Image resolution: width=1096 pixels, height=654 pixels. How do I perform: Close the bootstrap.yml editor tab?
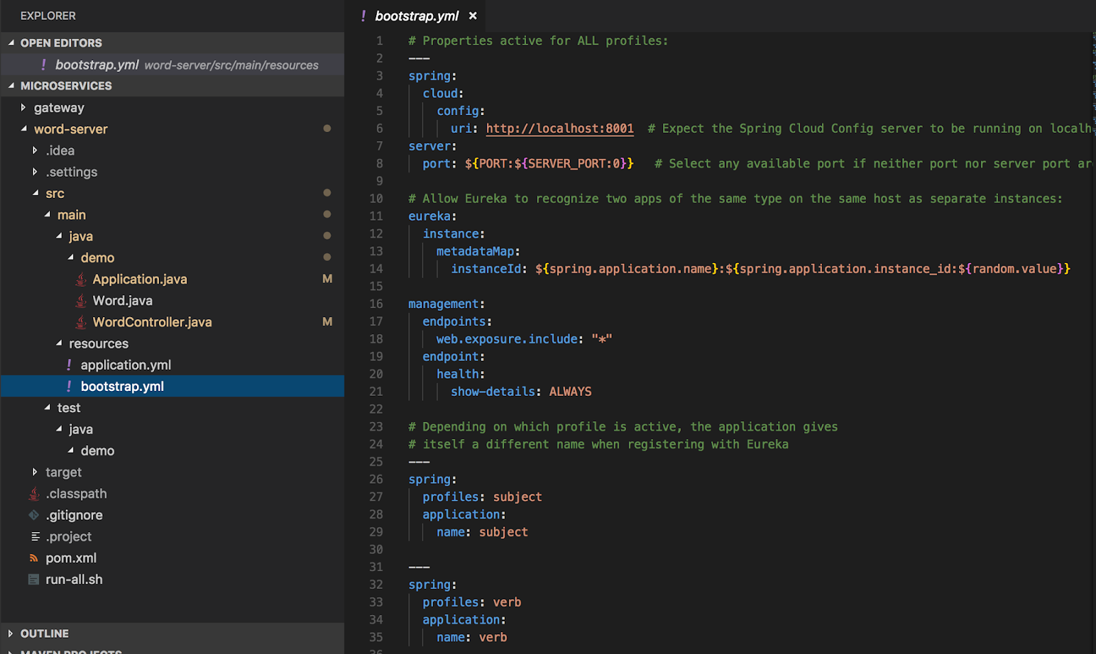point(473,16)
